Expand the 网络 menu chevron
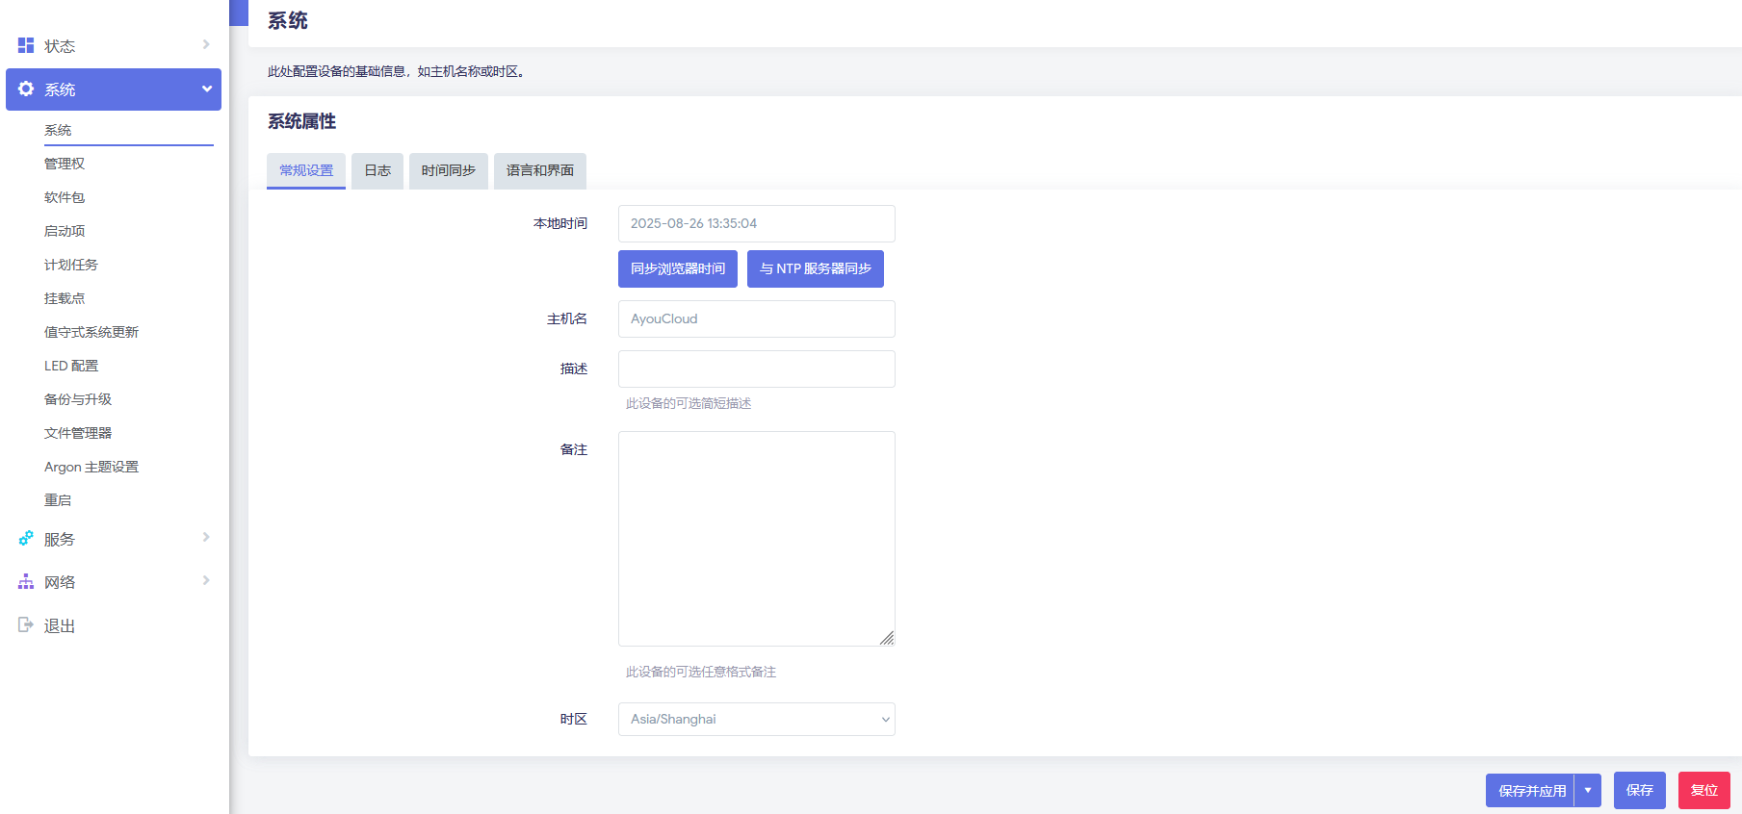The width and height of the screenshot is (1742, 814). click(x=206, y=580)
